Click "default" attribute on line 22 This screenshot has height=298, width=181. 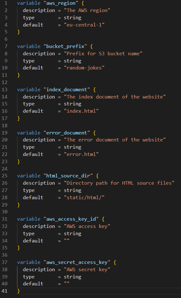[33, 154]
